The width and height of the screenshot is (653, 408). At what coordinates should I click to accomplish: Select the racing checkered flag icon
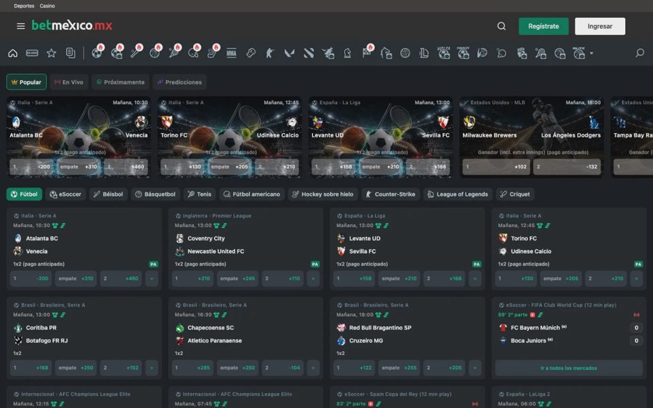point(367,53)
